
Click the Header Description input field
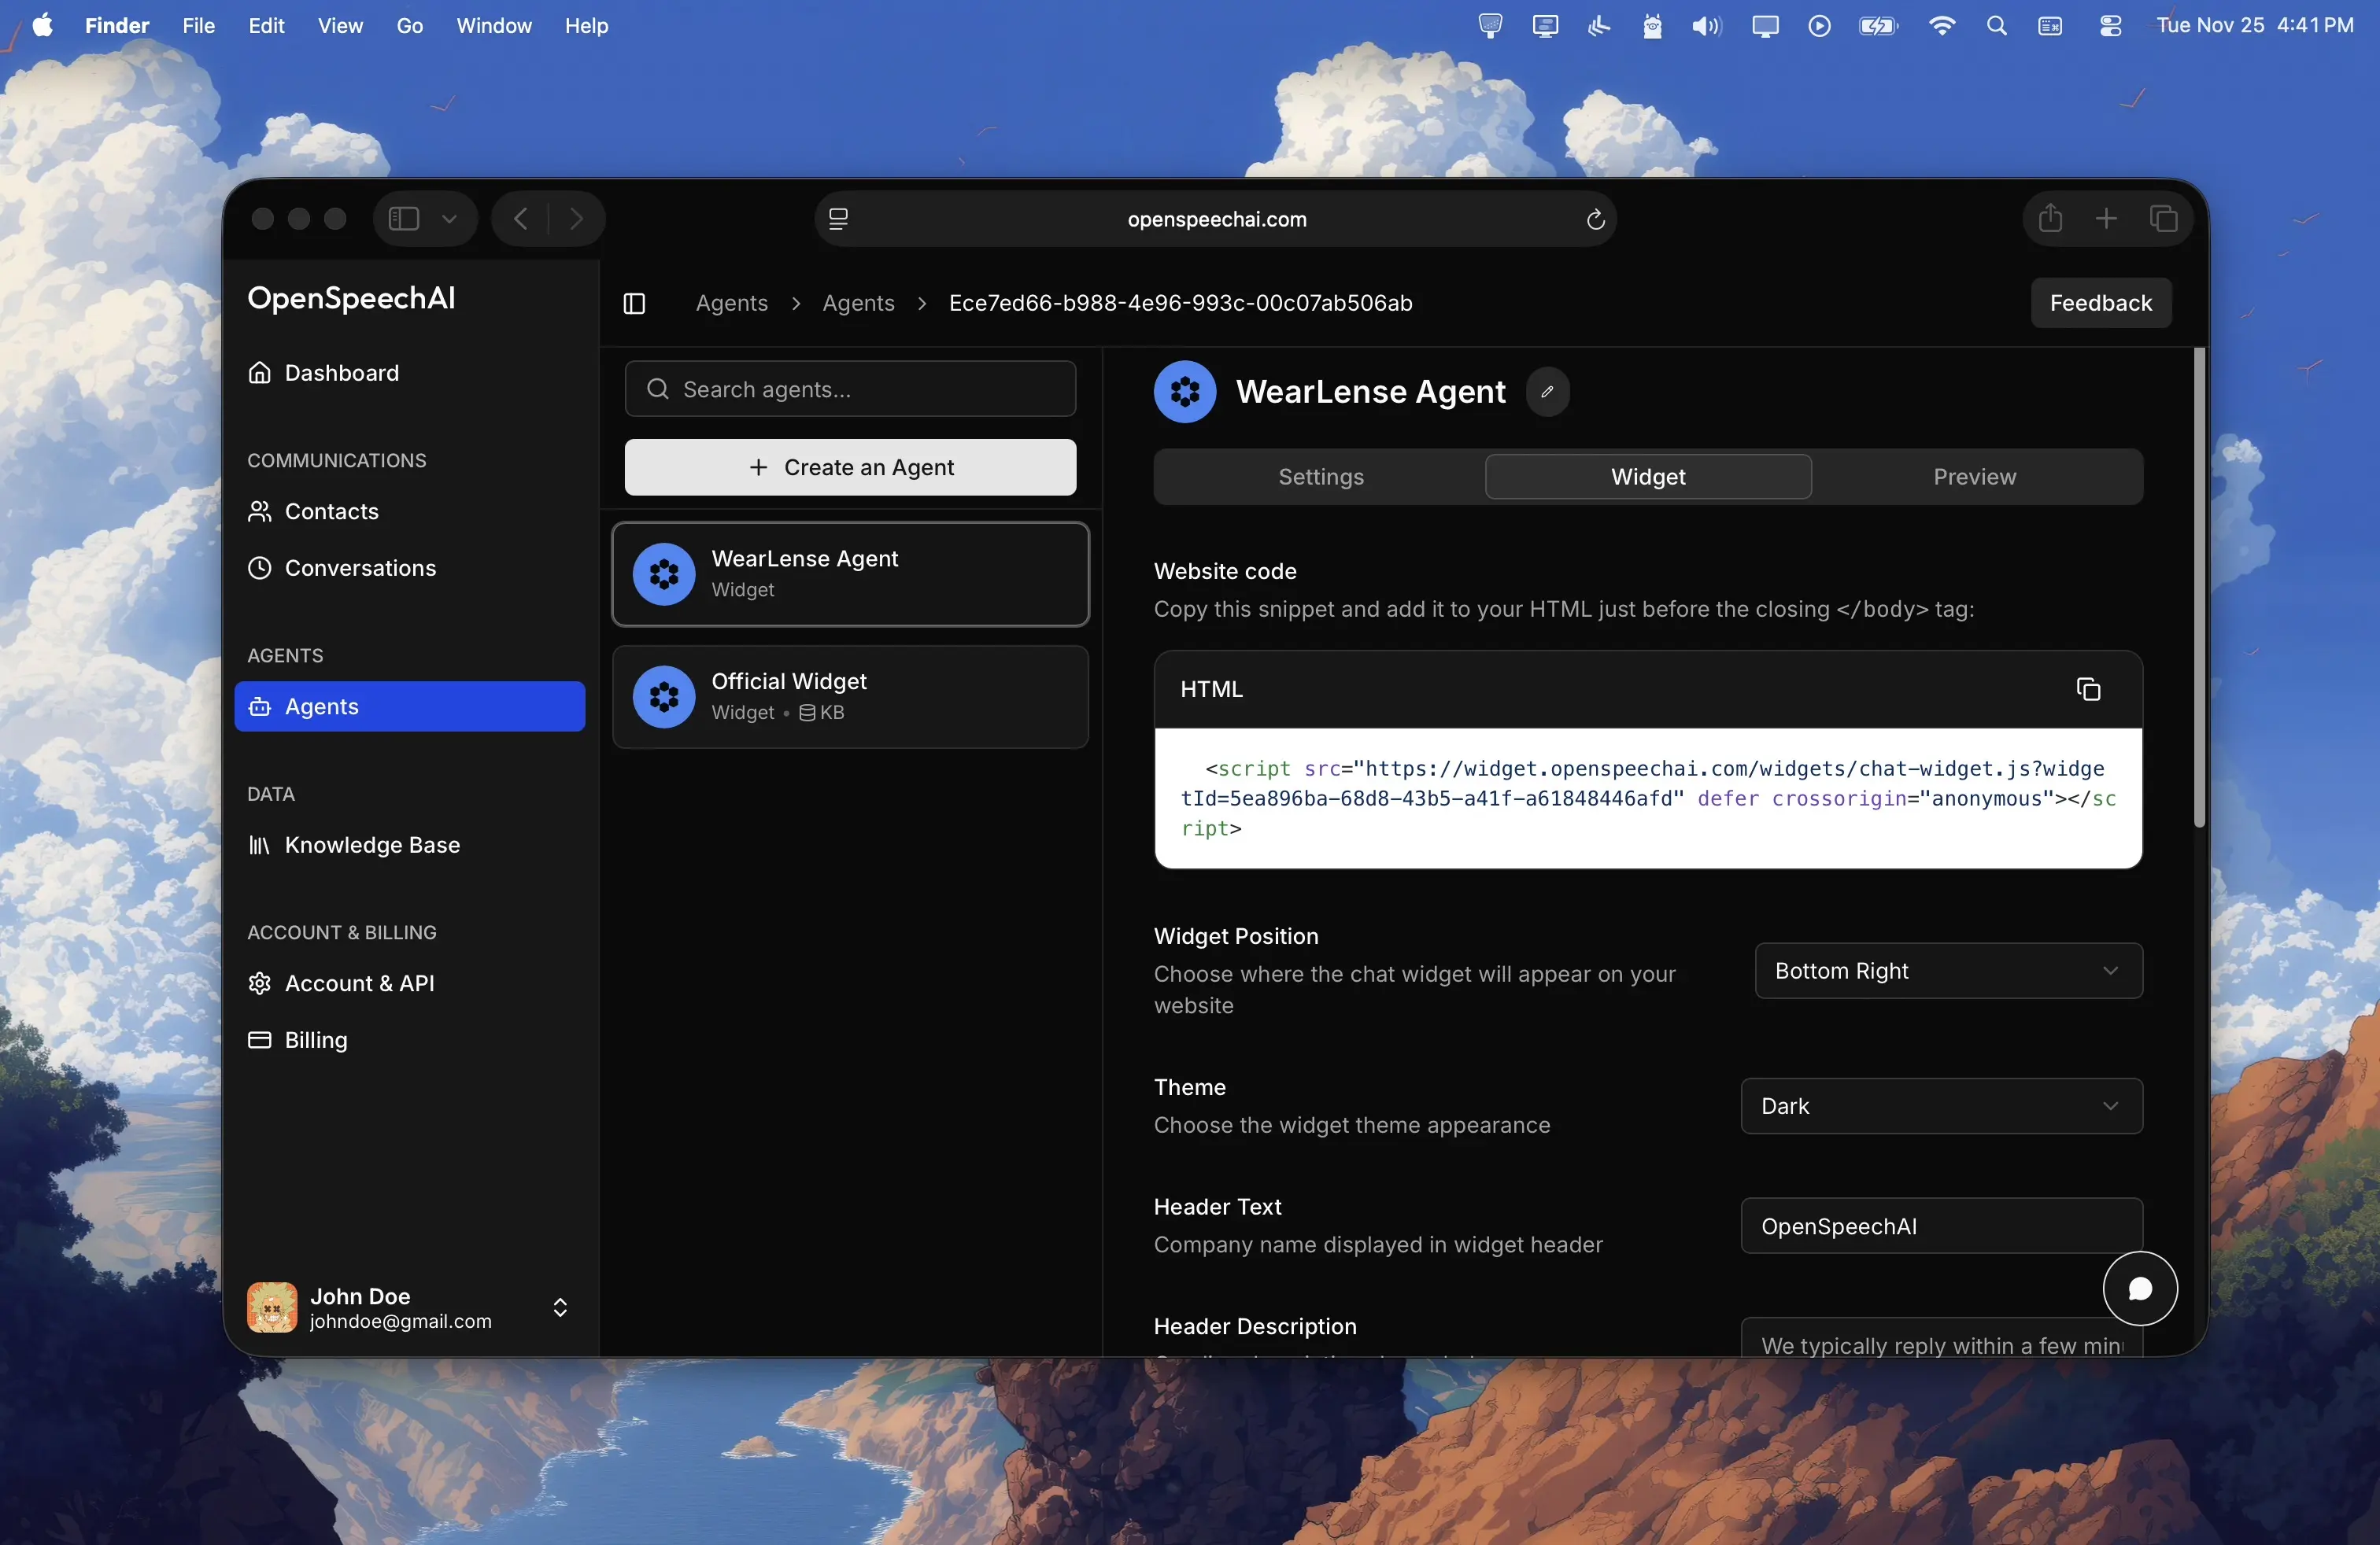pyautogui.click(x=1941, y=1337)
